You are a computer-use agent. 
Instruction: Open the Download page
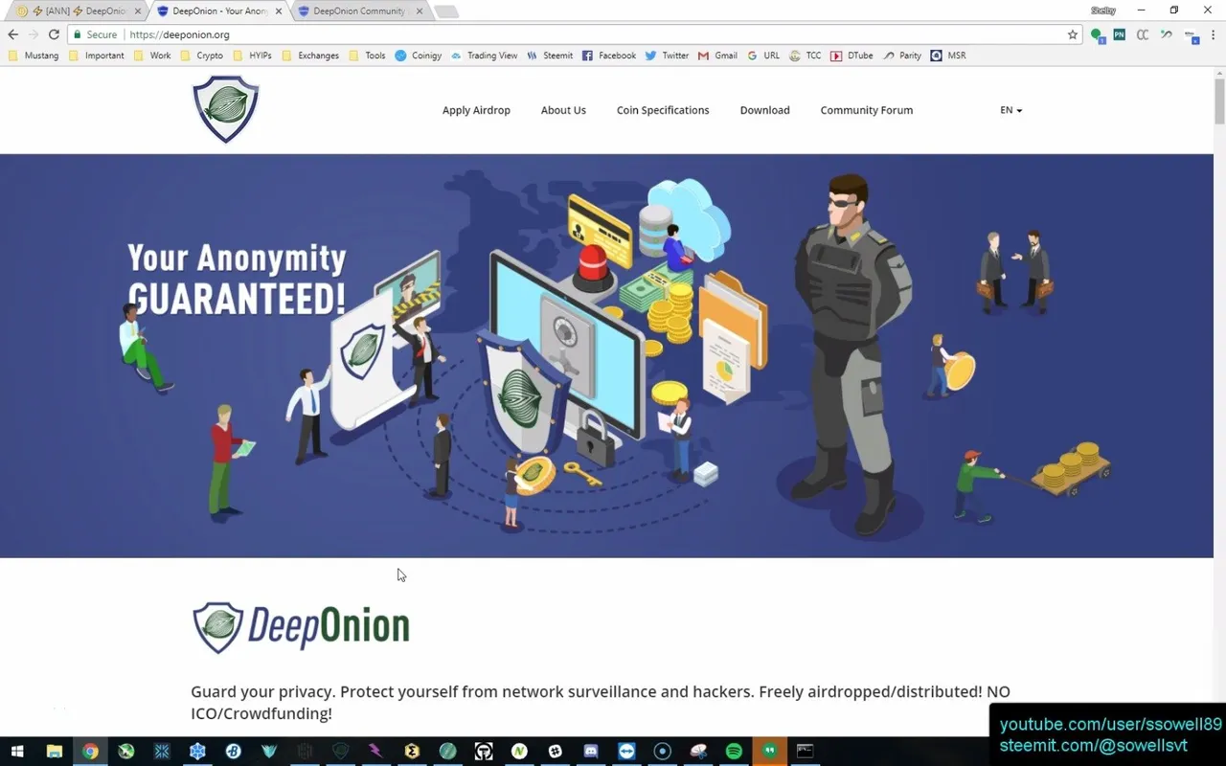(764, 110)
